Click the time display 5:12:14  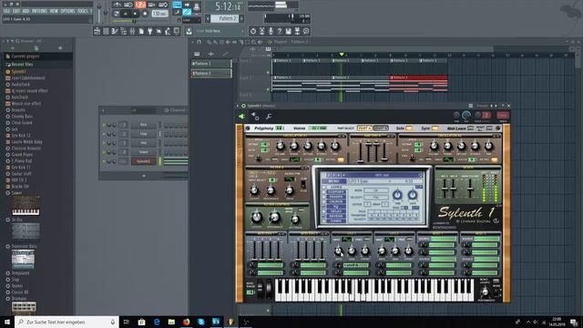point(228,6)
